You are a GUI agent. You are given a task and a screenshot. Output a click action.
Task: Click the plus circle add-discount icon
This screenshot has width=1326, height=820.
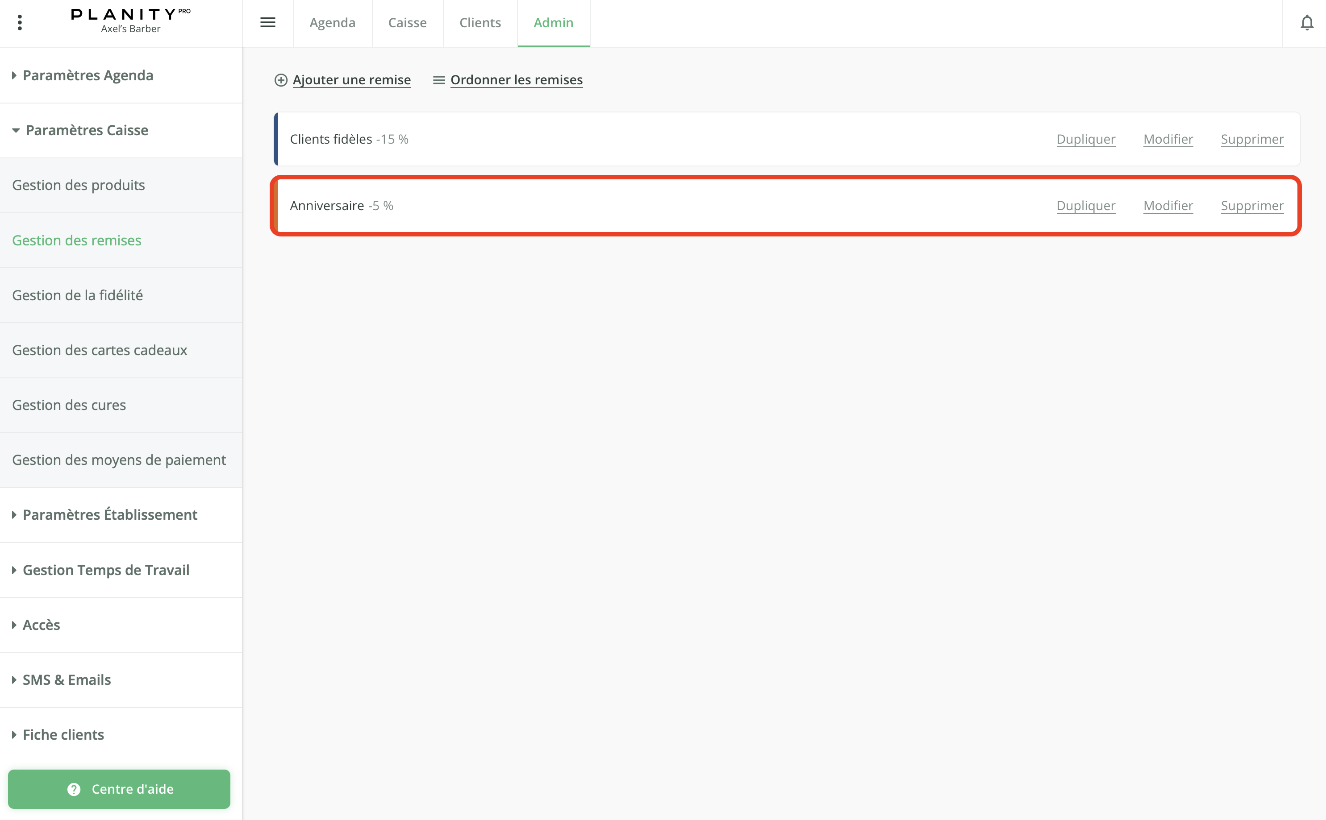[x=280, y=80]
